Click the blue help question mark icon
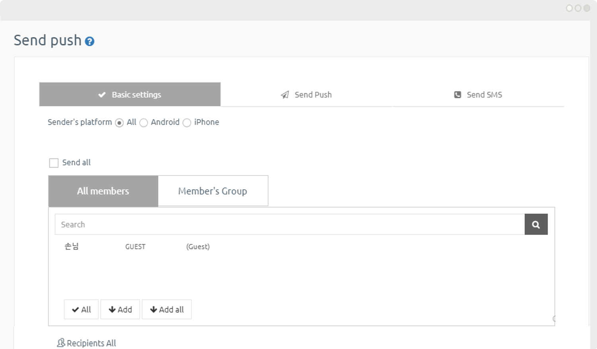The height and width of the screenshot is (349, 597). tap(90, 41)
